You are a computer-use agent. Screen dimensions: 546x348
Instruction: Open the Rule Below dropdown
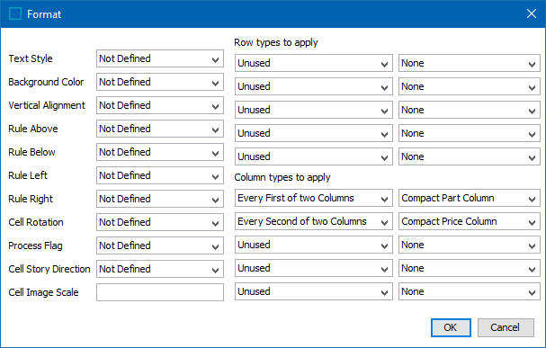coord(160,152)
